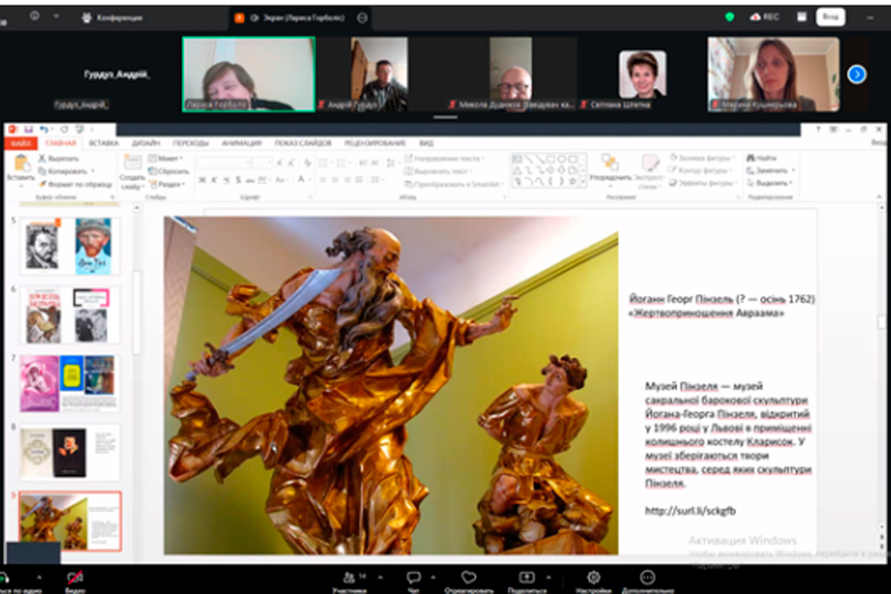Click the New Slide icon

(x=133, y=162)
